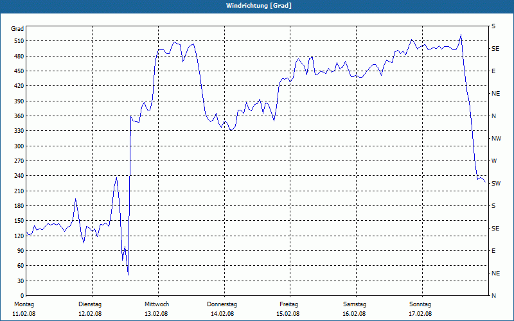Click the 510 value on left axis
Screen dimensions: 514x321
19,41
